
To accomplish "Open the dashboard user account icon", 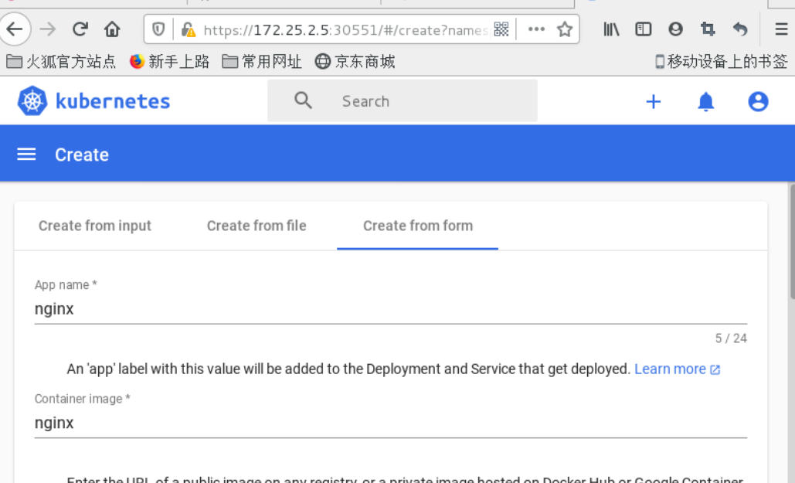I will 758,101.
